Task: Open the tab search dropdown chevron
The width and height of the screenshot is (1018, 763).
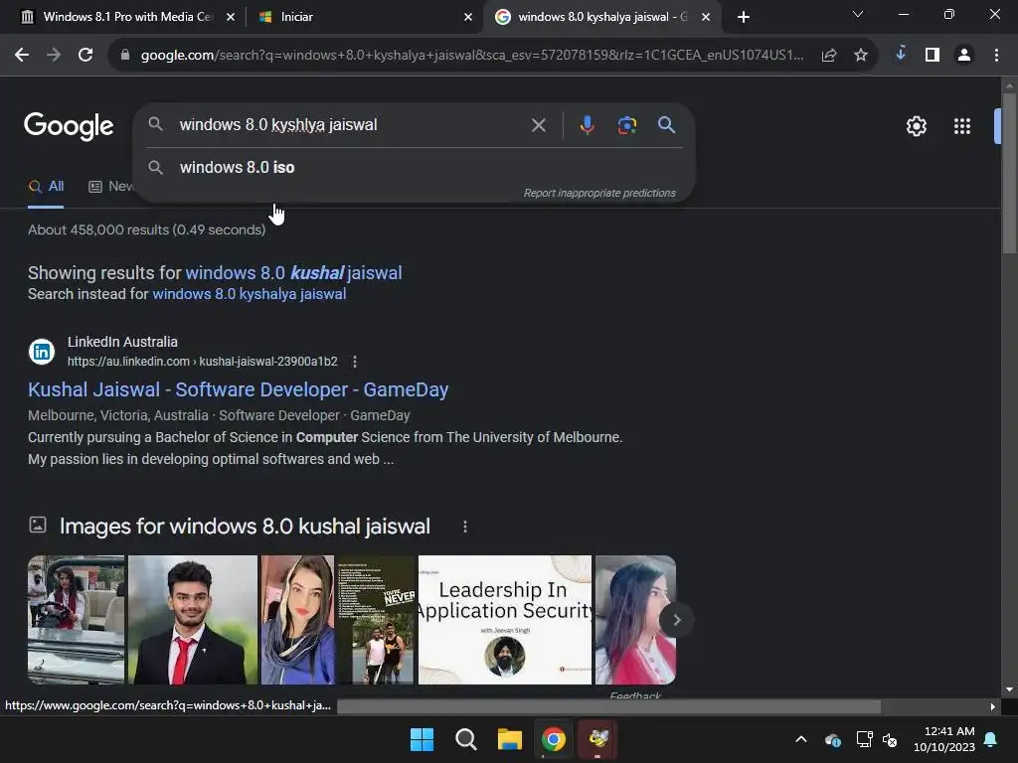Action: (858, 14)
